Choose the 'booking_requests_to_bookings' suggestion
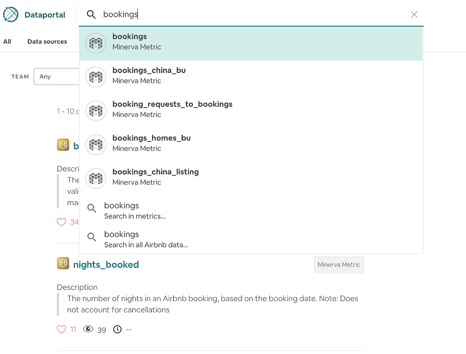The height and width of the screenshot is (354, 466). point(251,111)
